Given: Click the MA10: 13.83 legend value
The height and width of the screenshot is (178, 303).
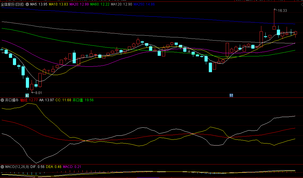Looking at the screenshot, I should [59, 4].
